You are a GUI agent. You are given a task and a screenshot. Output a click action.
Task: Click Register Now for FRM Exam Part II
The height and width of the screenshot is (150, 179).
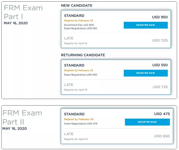pos(147,122)
